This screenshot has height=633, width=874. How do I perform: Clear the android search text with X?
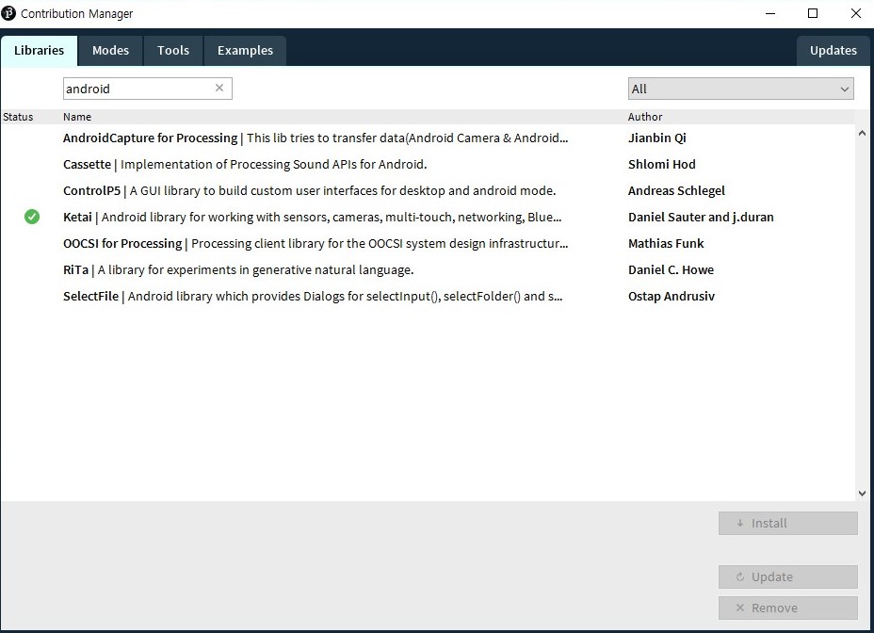pos(219,88)
